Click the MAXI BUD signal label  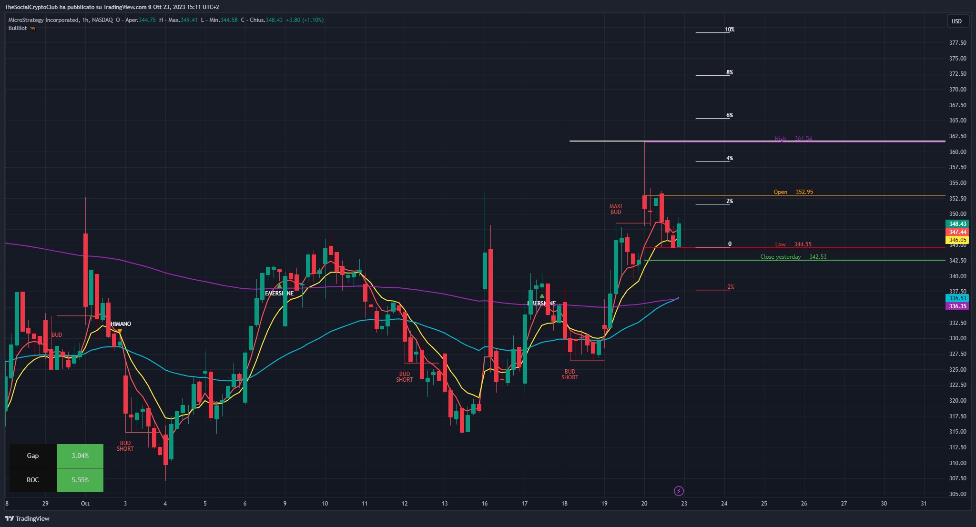(616, 209)
